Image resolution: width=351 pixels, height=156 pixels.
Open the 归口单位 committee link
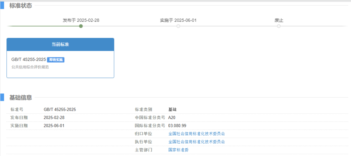[196, 134]
